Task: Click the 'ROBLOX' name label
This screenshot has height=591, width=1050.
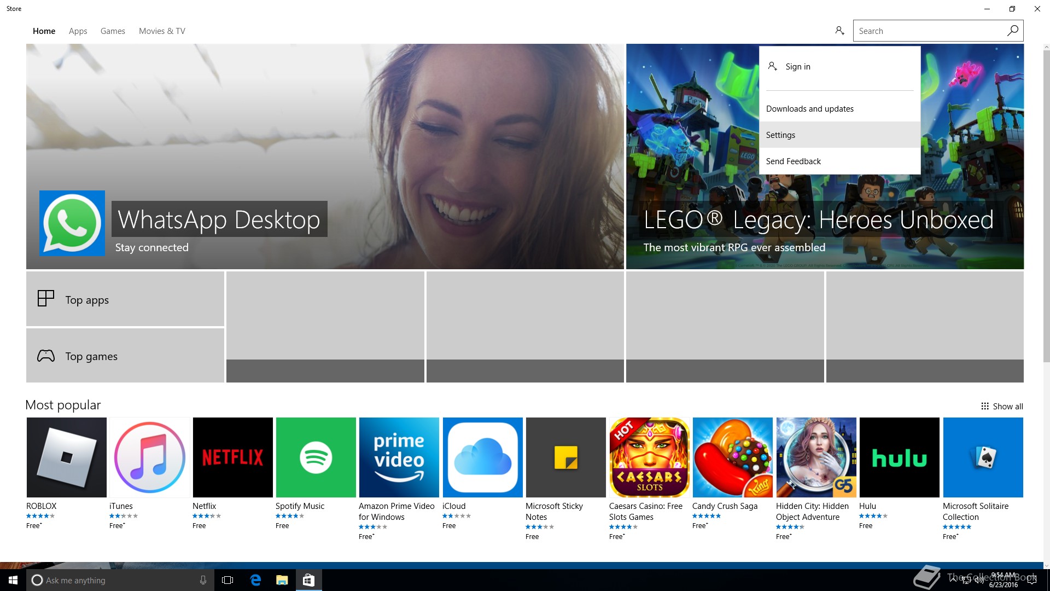Action: click(41, 506)
